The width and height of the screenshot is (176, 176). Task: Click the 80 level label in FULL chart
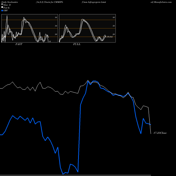coord(114,17)
